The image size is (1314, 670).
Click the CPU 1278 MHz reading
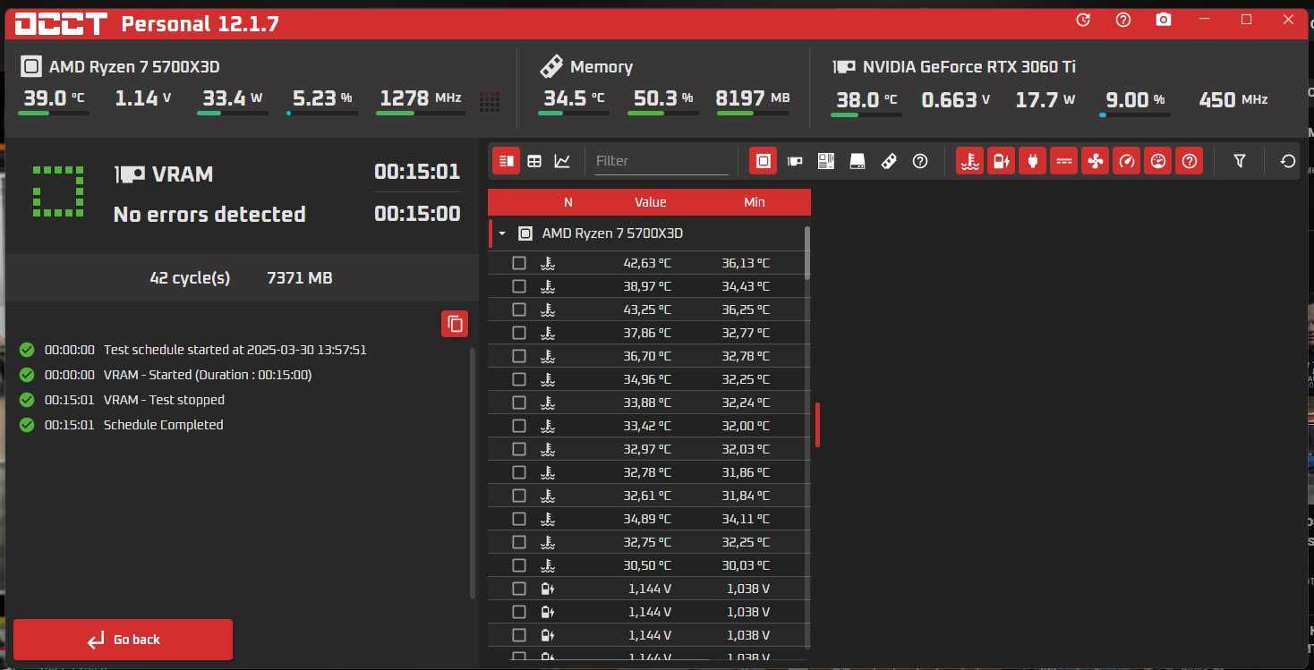click(420, 98)
